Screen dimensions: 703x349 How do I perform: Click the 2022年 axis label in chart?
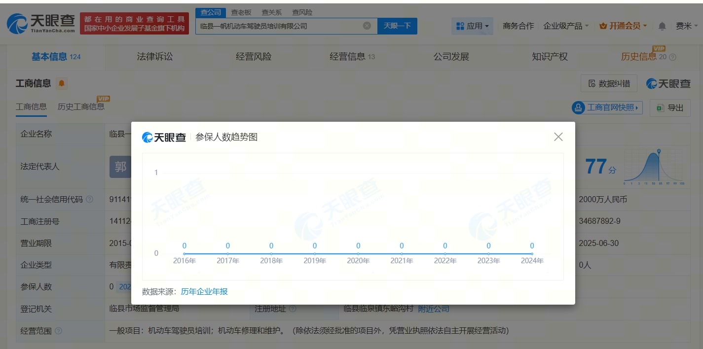pos(445,261)
